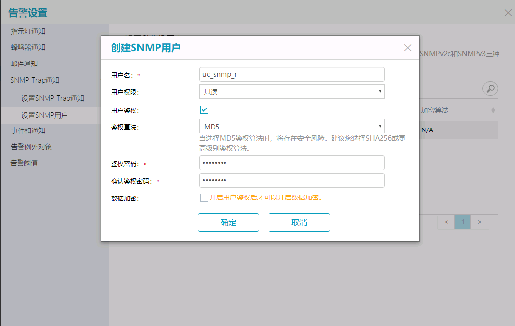Screen dimensions: 515x326
Task: Focus the 确认鉴权密码 field
Action: (x=291, y=180)
